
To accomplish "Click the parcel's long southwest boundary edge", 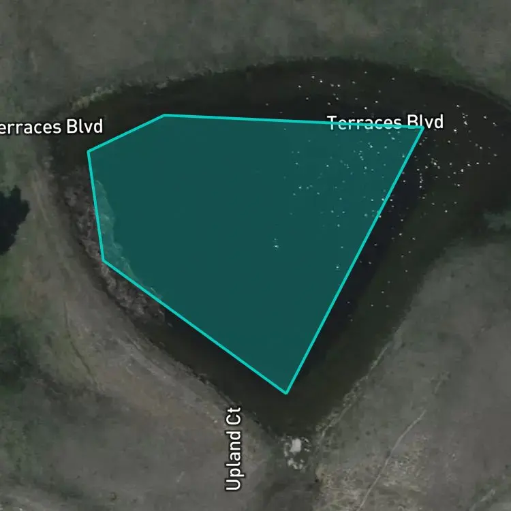I will pos(195,326).
